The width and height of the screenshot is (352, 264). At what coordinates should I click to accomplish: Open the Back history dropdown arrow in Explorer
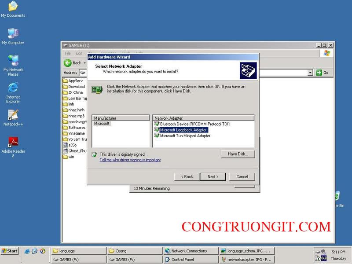tap(84, 63)
